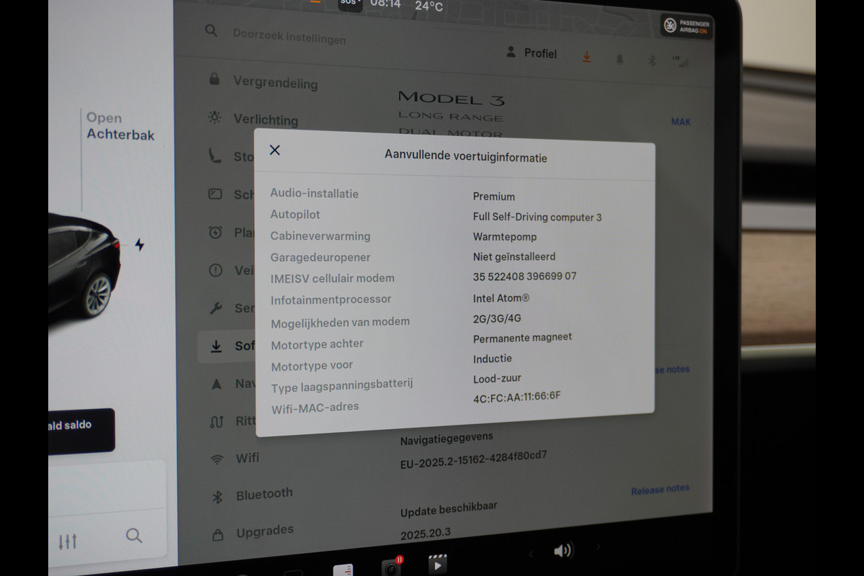Launch the Theater clapperboard app
Image resolution: width=864 pixels, height=576 pixels.
point(437,565)
